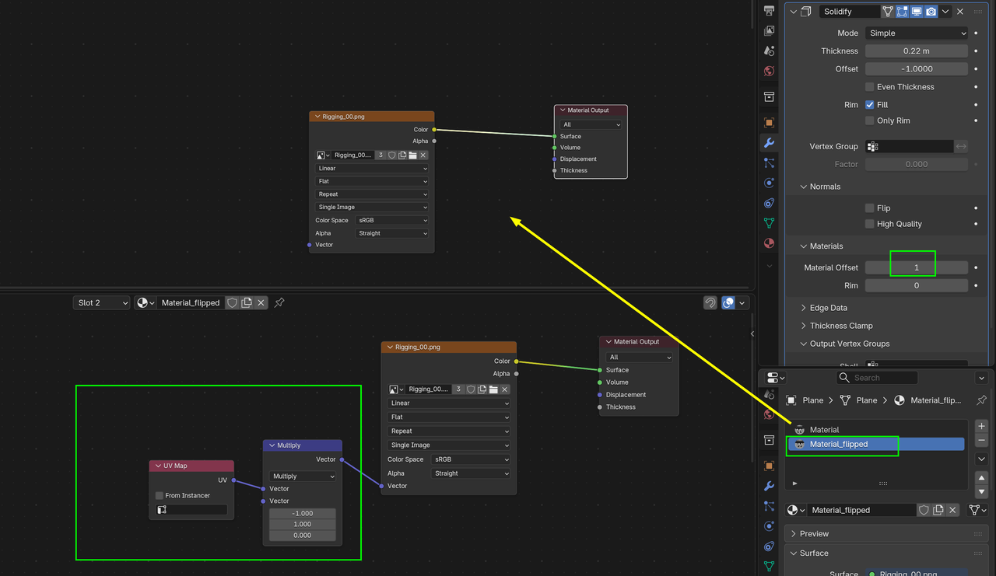Click the snapping icon in the lower node editor header
Viewport: 996px width, 576px height.
[710, 302]
